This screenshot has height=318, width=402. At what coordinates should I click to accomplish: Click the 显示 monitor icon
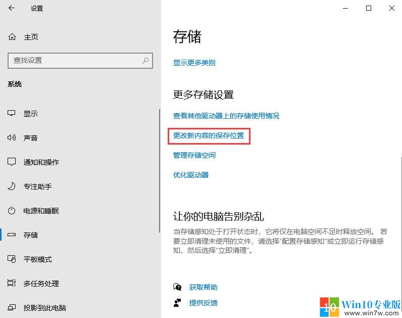click(x=12, y=113)
